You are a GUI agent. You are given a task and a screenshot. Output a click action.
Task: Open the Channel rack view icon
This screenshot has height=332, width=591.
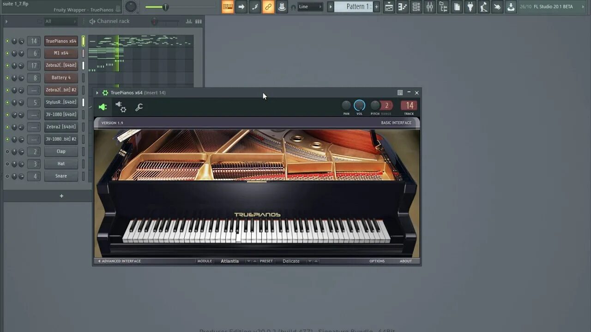point(416,6)
